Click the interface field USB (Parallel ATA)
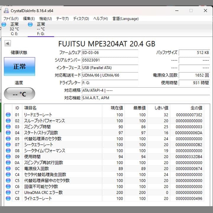The height and width of the screenshot is (213, 213). (x=110, y=68)
